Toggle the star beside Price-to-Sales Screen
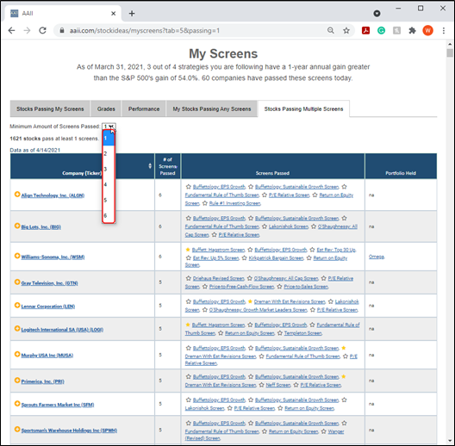 tap(279, 287)
